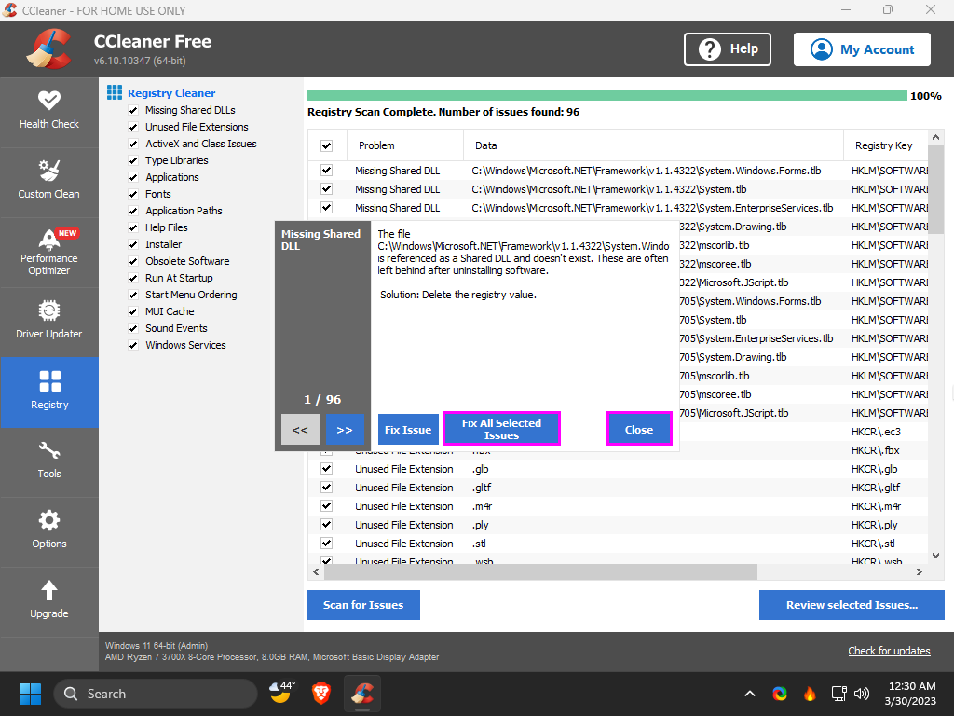The height and width of the screenshot is (716, 954).
Task: Open the Windows Start menu
Action: (x=30, y=694)
